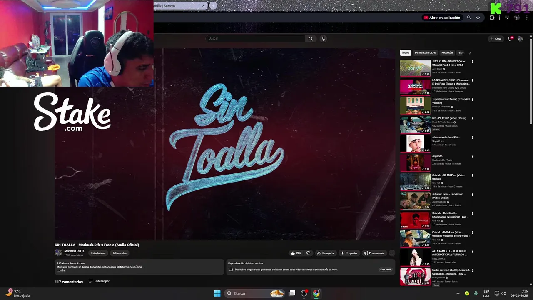Open options for M5 - PIERO 47 video
This screenshot has height=300, width=533.
[472, 118]
